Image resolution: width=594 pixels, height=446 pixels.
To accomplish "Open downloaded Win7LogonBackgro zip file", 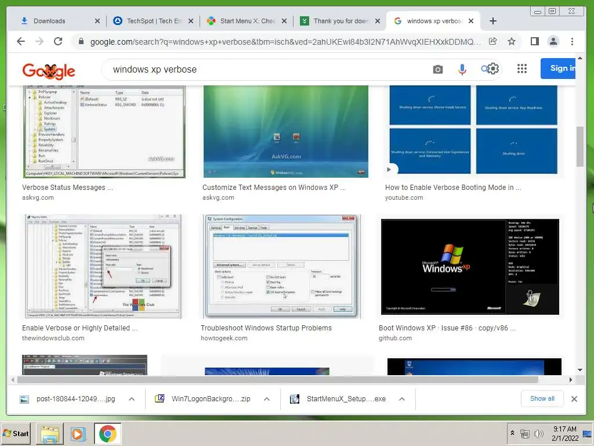I will pos(204,399).
